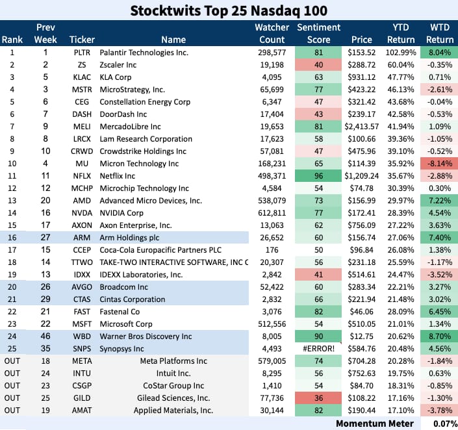Viewport: 458px width, 430px height.
Task: Click the MCHP ticker cell
Action: 82,188
